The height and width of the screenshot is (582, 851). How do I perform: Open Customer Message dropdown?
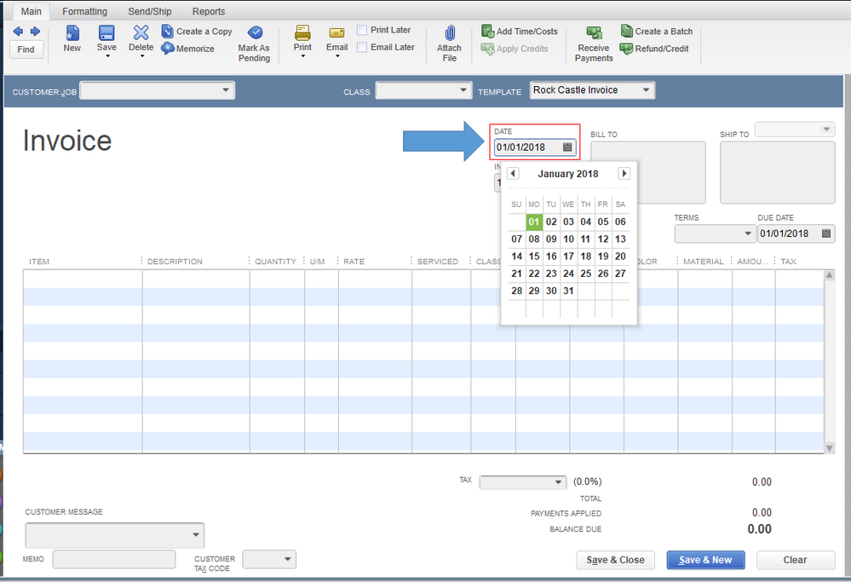(196, 535)
